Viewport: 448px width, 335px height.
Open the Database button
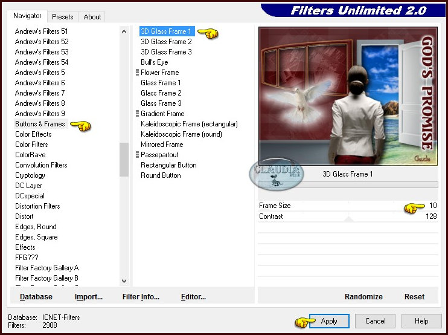click(36, 297)
